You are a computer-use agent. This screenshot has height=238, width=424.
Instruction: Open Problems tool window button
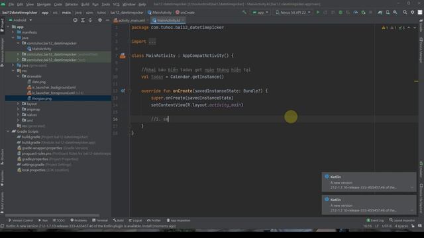[79, 220]
